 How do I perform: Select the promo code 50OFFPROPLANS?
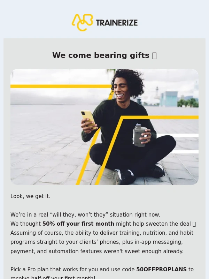[161, 269]
